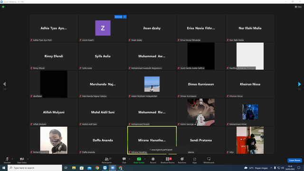Image resolution: width=304 pixels, height=171 pixels.
Task: Open Zoom Apps
Action: tap(195, 160)
